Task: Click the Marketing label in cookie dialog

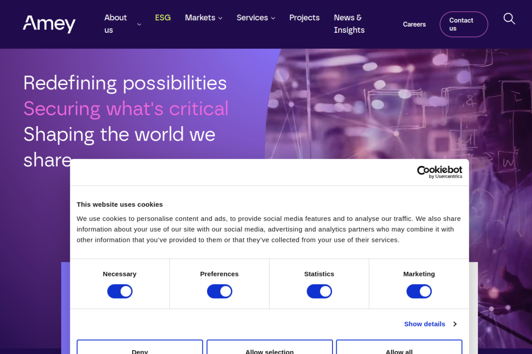Action: click(x=419, y=274)
